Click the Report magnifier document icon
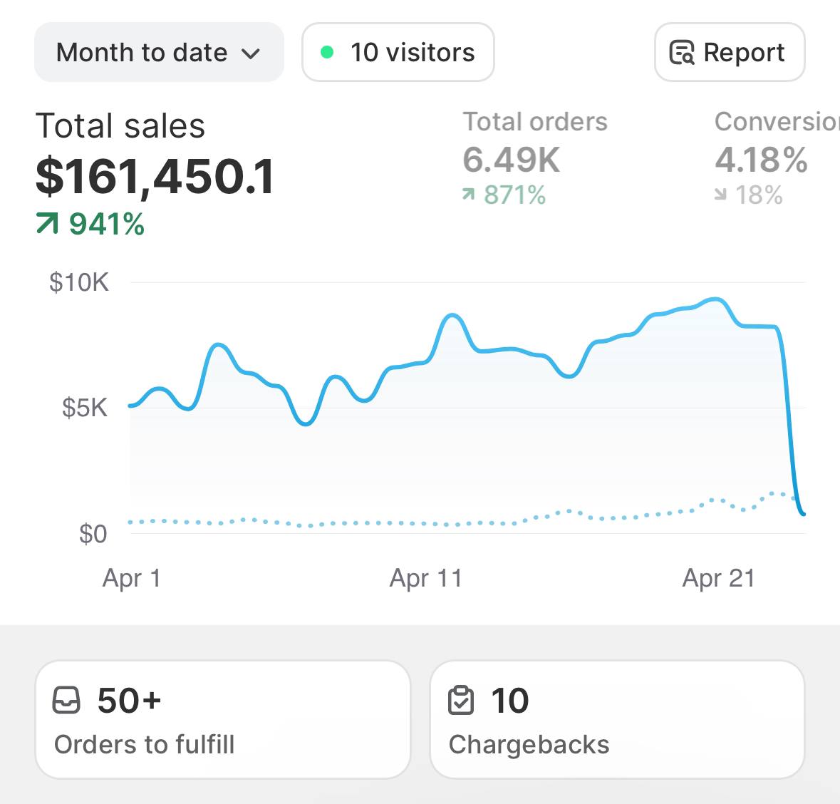This screenshot has height=804, width=840. pos(682,53)
